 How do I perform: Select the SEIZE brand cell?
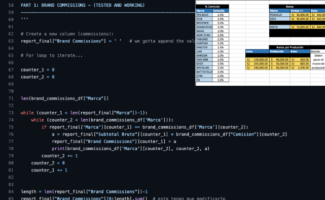click(204, 63)
